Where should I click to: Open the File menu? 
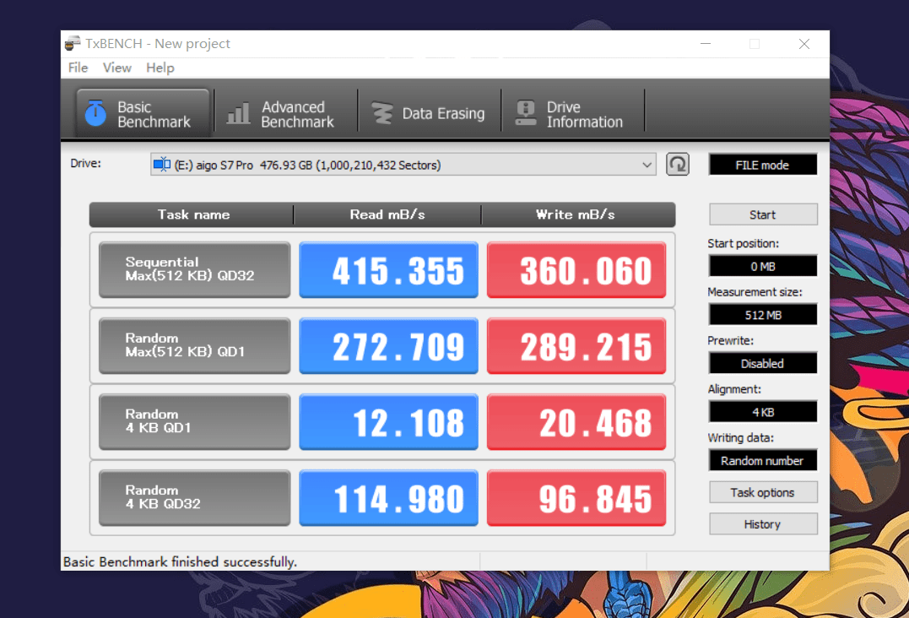78,68
